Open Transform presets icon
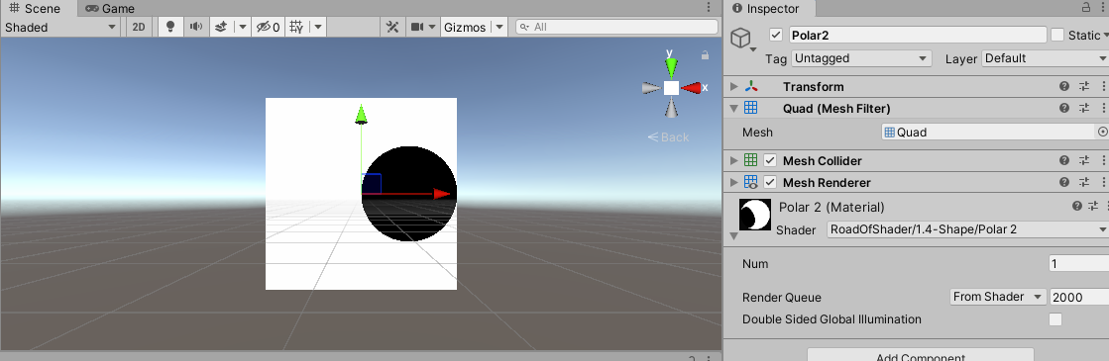The width and height of the screenshot is (1109, 361). pyautogui.click(x=1084, y=86)
